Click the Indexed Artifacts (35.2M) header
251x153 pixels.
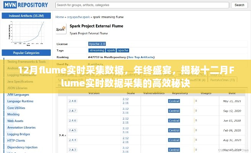pyautogui.click(x=26, y=16)
